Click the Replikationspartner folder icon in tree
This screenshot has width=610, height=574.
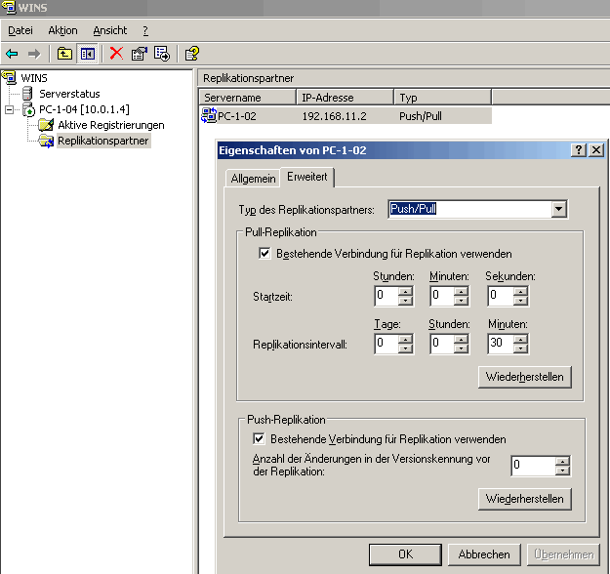click(x=46, y=141)
